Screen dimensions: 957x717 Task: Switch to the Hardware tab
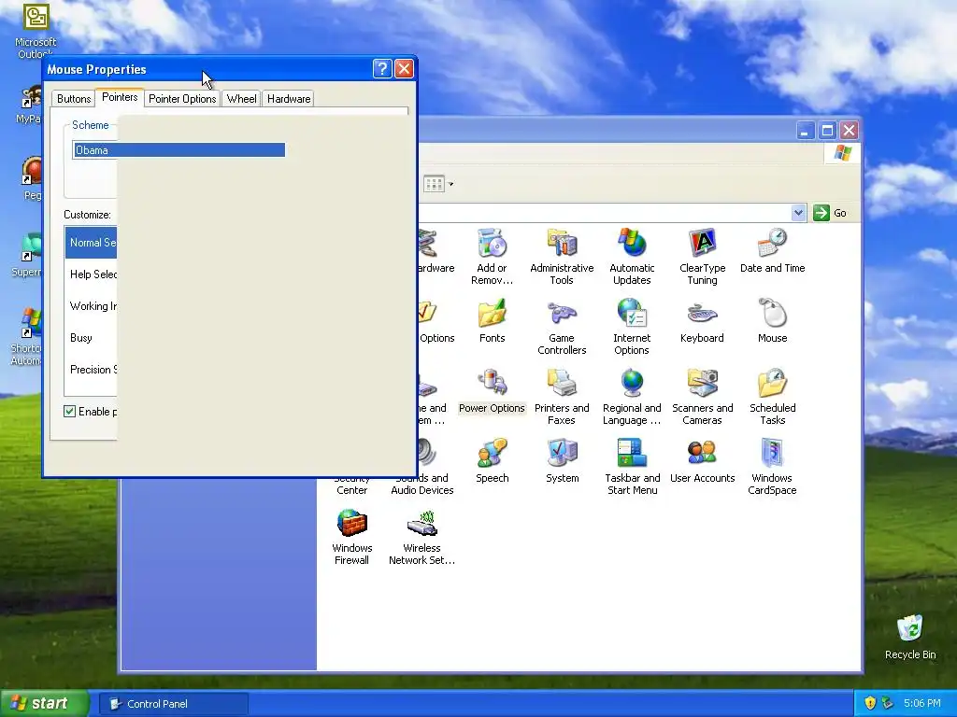(x=289, y=99)
